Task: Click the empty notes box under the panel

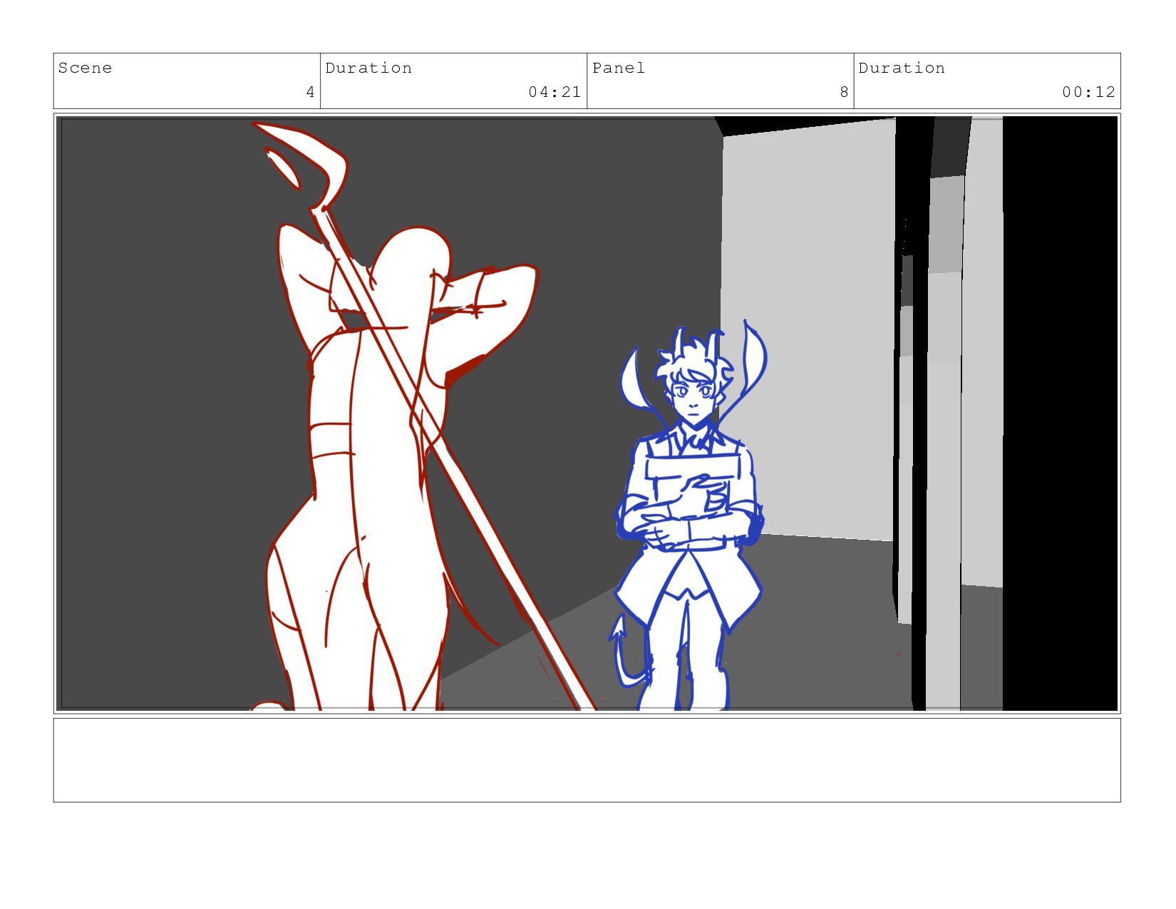Action: [587, 760]
